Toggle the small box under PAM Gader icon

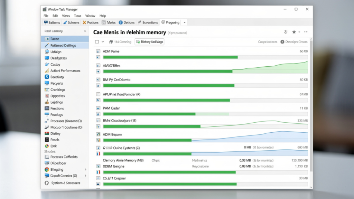click(98, 114)
